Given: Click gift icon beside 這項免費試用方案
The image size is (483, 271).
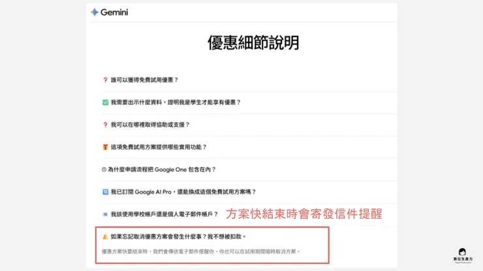Looking at the screenshot, I should point(105,147).
